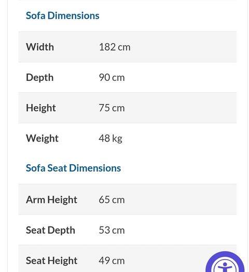Image resolution: width=249 pixels, height=272 pixels.
Task: Select the 65 cm arm height value
Action: 112,200
